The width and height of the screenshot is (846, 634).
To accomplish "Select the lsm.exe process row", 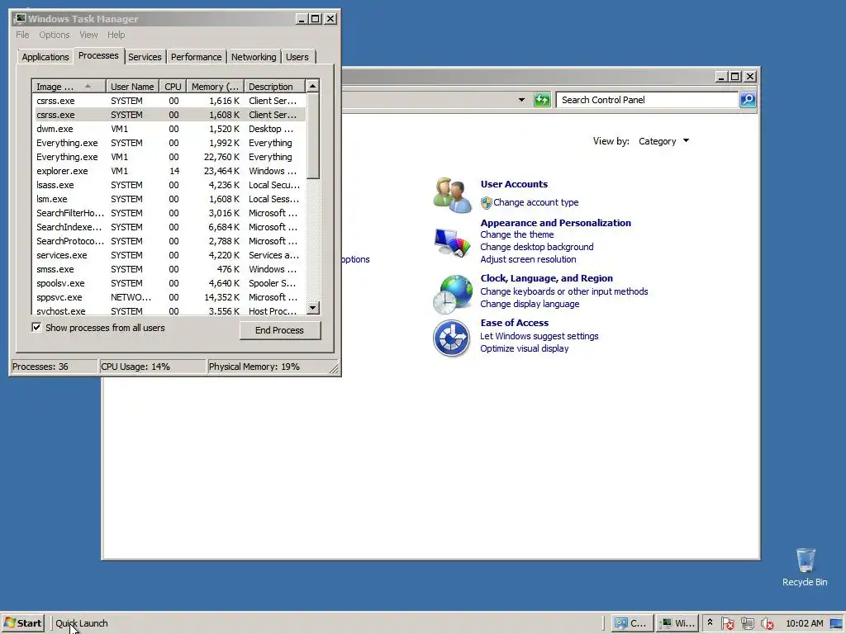I will (169, 199).
